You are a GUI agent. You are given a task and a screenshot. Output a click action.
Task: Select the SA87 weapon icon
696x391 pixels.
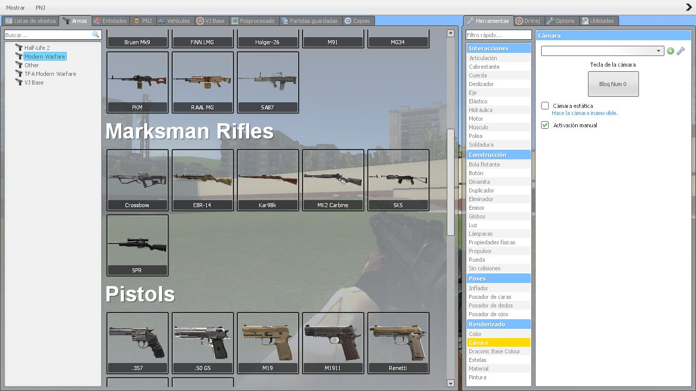pyautogui.click(x=268, y=82)
